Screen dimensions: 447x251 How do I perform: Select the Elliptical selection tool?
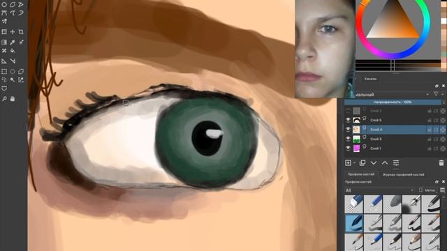pyautogui.click(x=13, y=71)
